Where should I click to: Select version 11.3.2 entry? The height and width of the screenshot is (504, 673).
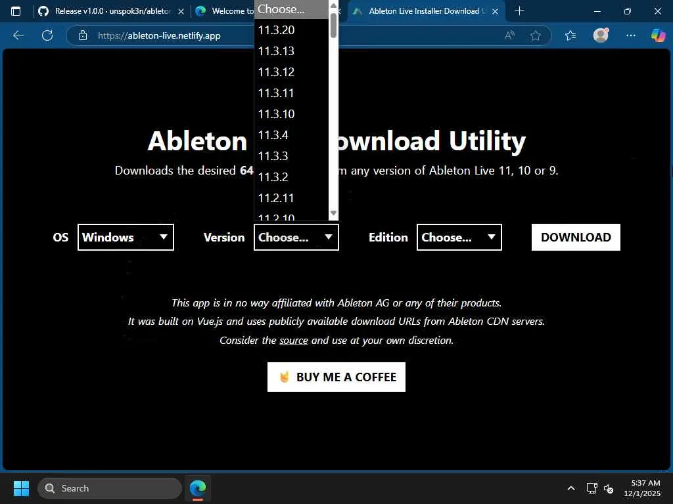pos(291,177)
